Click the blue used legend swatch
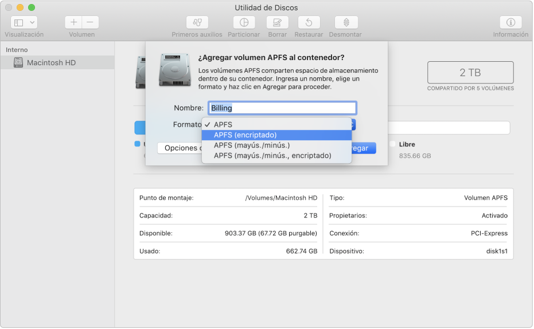 [x=137, y=144]
